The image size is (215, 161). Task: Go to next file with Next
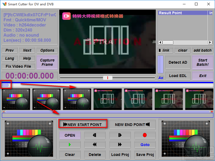(27, 50)
